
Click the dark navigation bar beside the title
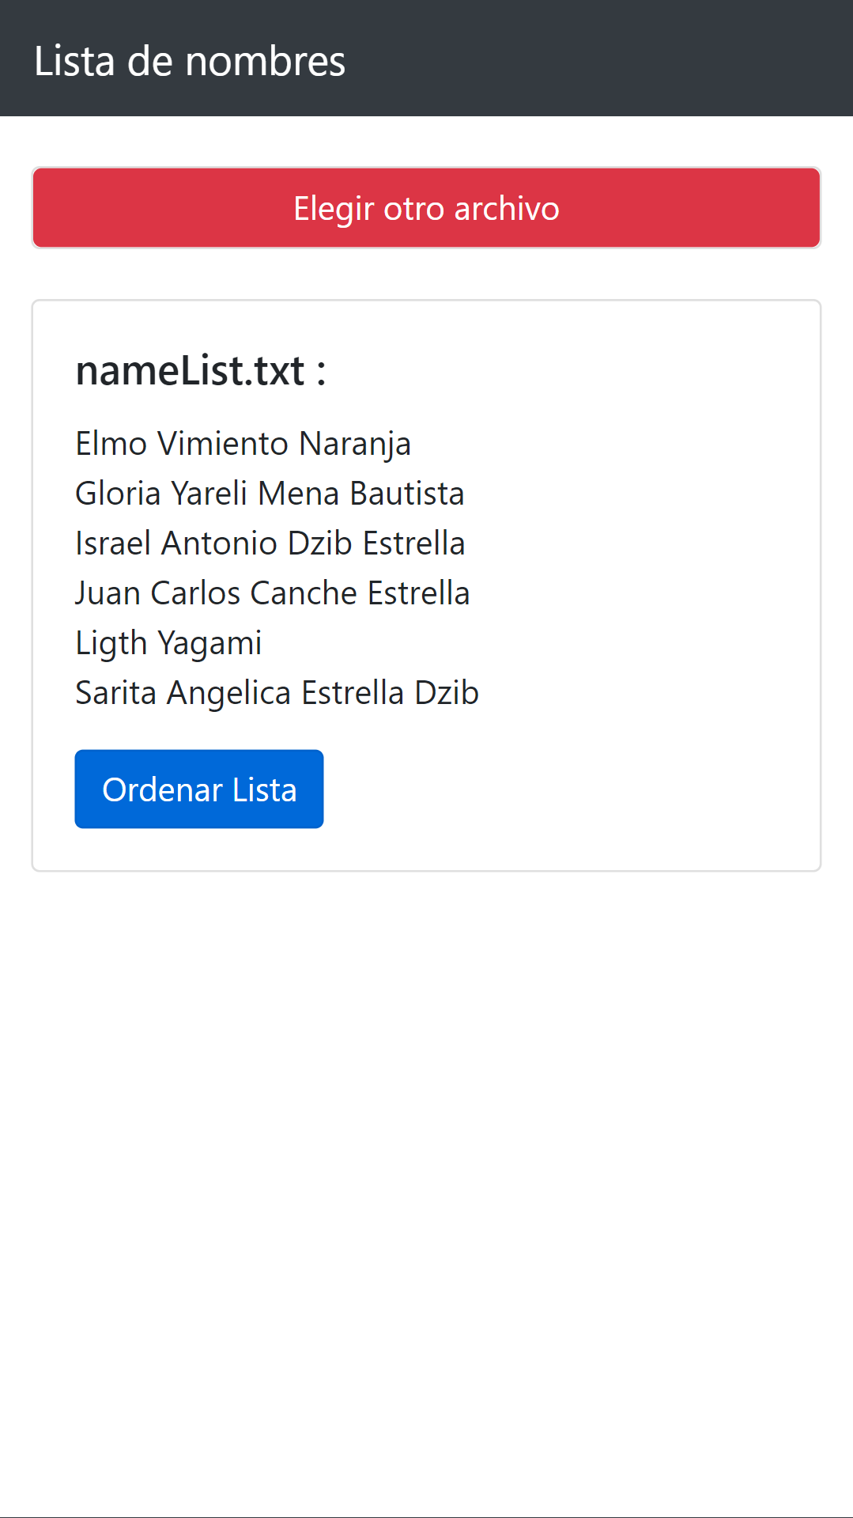[601, 59]
